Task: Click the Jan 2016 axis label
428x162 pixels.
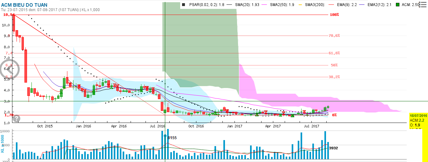Action: click(83, 126)
